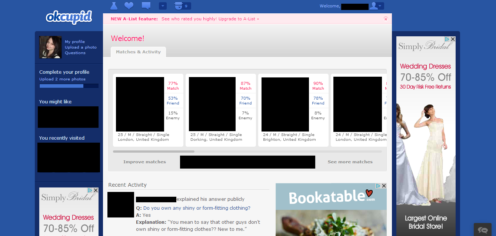Open the My profile link

pos(75,42)
